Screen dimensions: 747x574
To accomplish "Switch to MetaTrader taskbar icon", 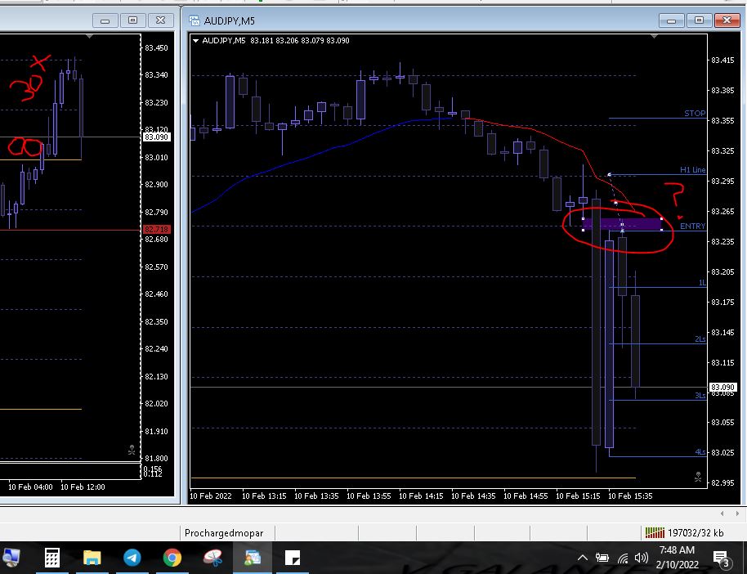I will coord(253,558).
